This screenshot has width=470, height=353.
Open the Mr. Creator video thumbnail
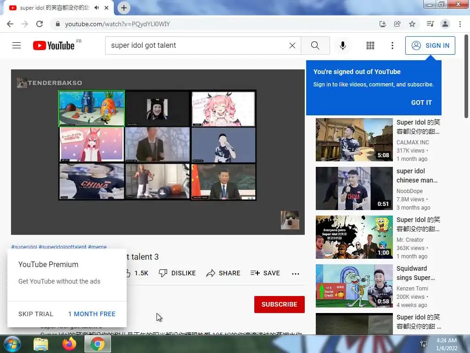(x=354, y=237)
